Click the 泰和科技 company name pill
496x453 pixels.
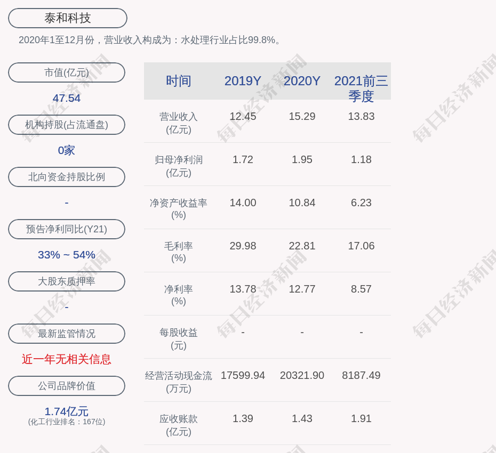[68, 18]
